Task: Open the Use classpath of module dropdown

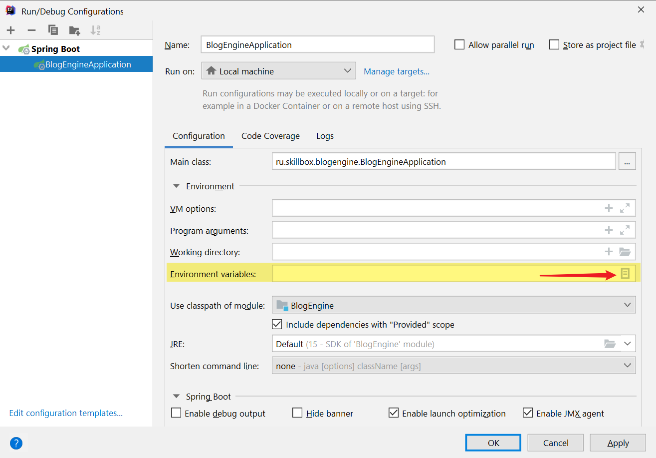Action: [453, 305]
